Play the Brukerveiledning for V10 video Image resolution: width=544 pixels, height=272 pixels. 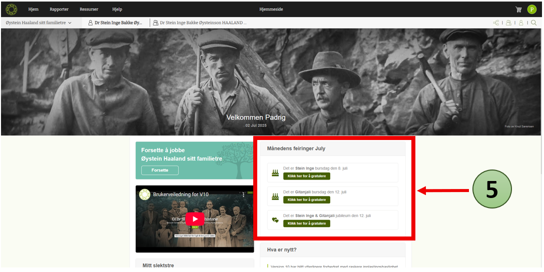[x=195, y=218]
